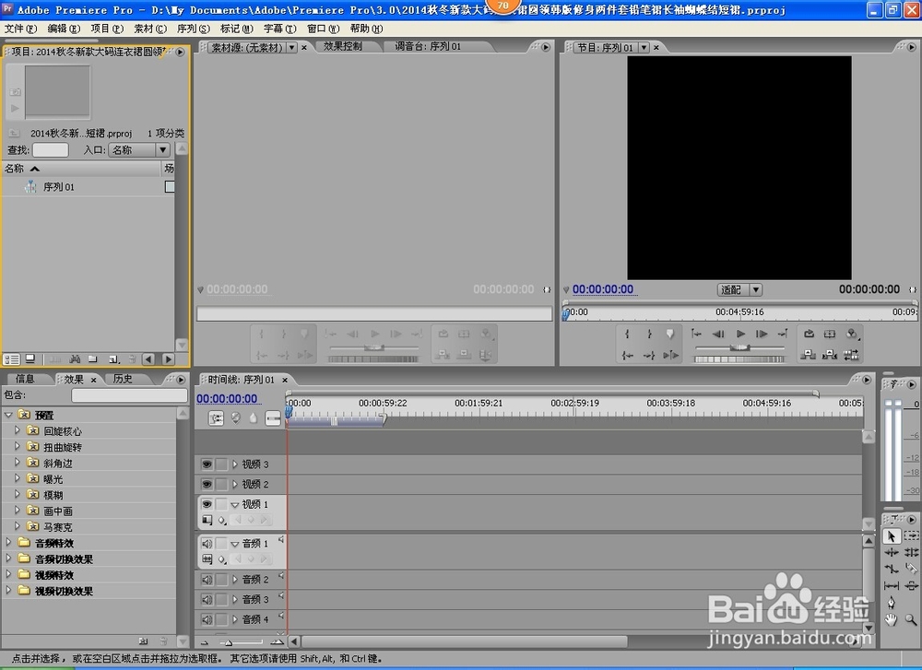
Task: Mute speaker toggle of 音频 4 track
Action: 207,619
